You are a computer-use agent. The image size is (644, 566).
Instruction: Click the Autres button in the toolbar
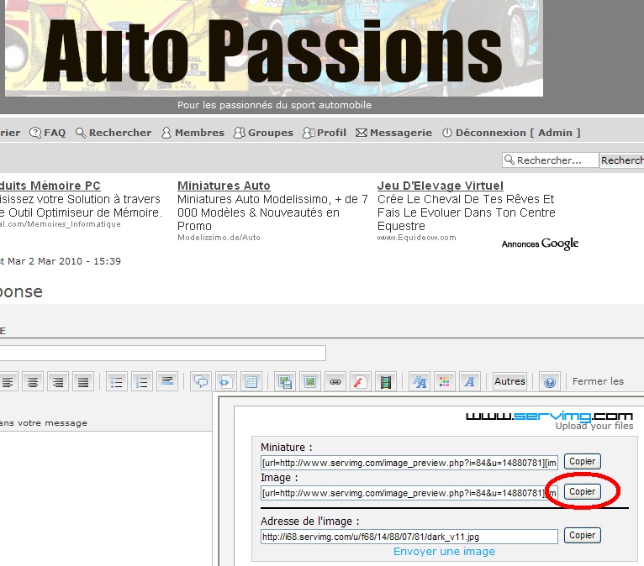click(x=509, y=381)
